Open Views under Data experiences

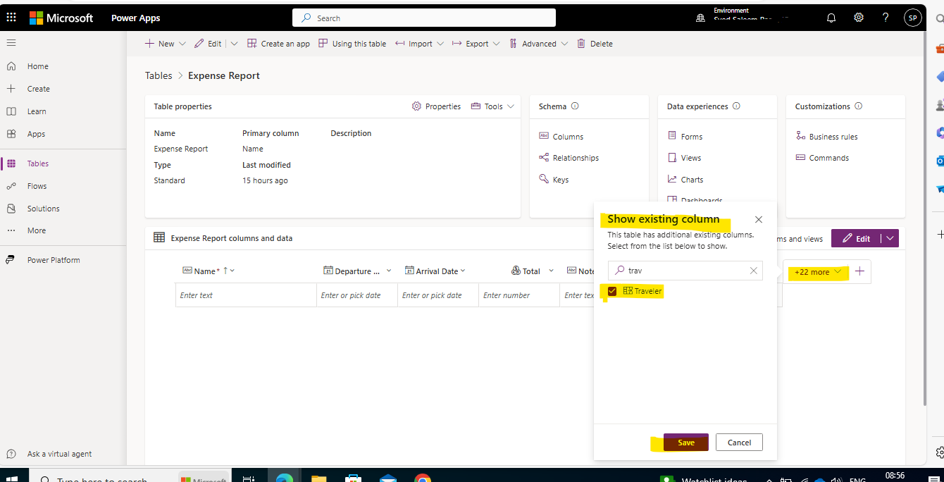tap(684, 158)
